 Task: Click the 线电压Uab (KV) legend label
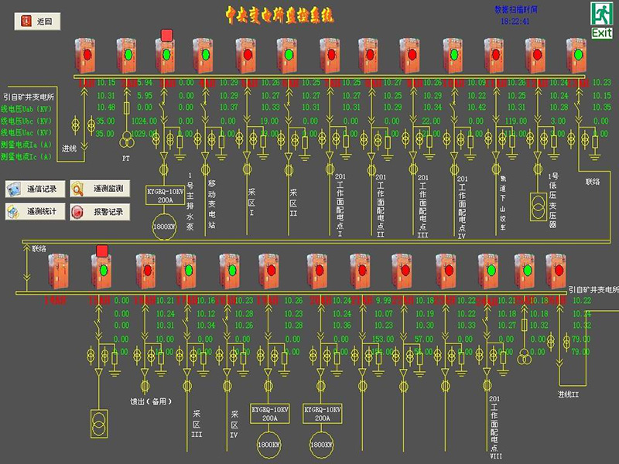26,109
